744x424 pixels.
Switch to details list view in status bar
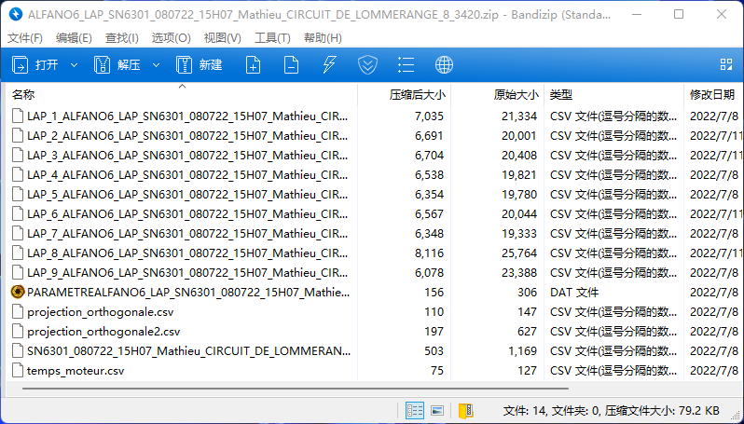414,410
